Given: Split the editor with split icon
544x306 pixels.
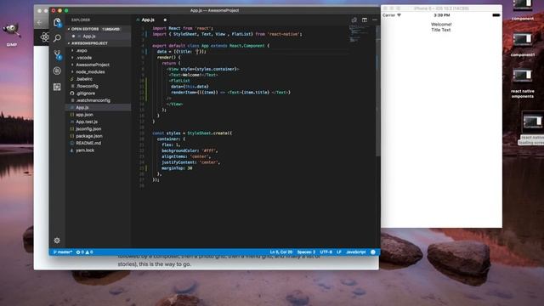Looking at the screenshot, I should click(x=365, y=20).
